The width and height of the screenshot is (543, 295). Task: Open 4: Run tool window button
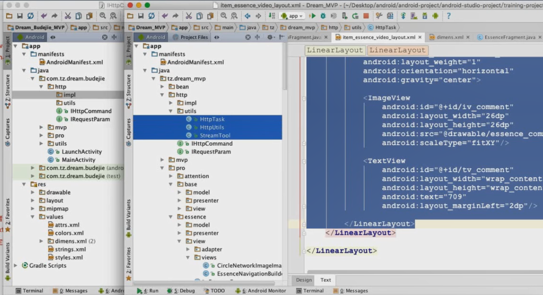pos(148,290)
